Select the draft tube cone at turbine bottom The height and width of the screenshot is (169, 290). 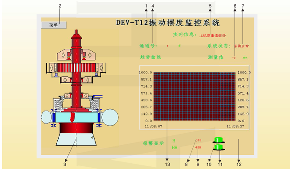pos(76,139)
